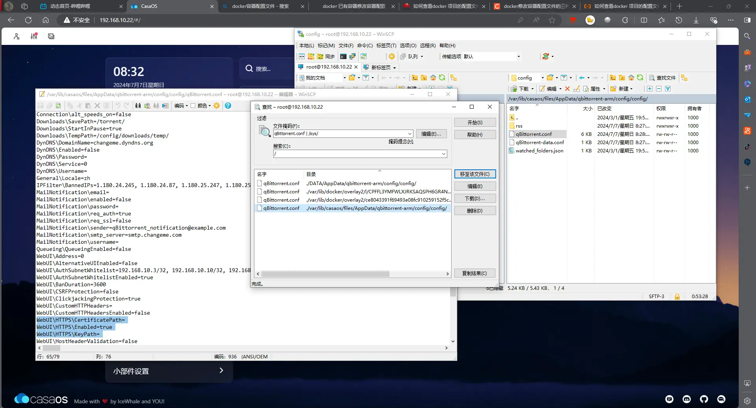Expand search path (搜索) combo box
The image size is (756, 408).
click(x=444, y=154)
